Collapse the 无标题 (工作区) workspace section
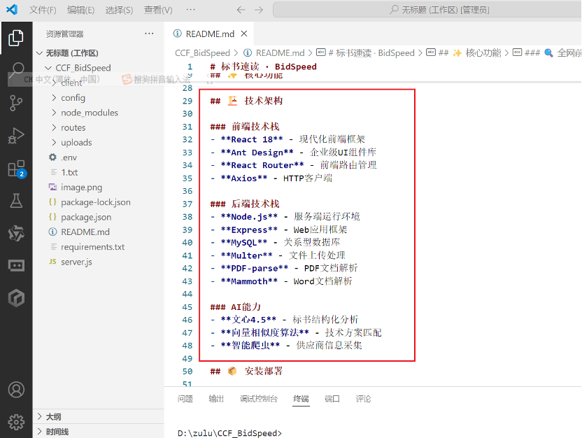Viewport: 582px width, 438px height. tap(99, 53)
